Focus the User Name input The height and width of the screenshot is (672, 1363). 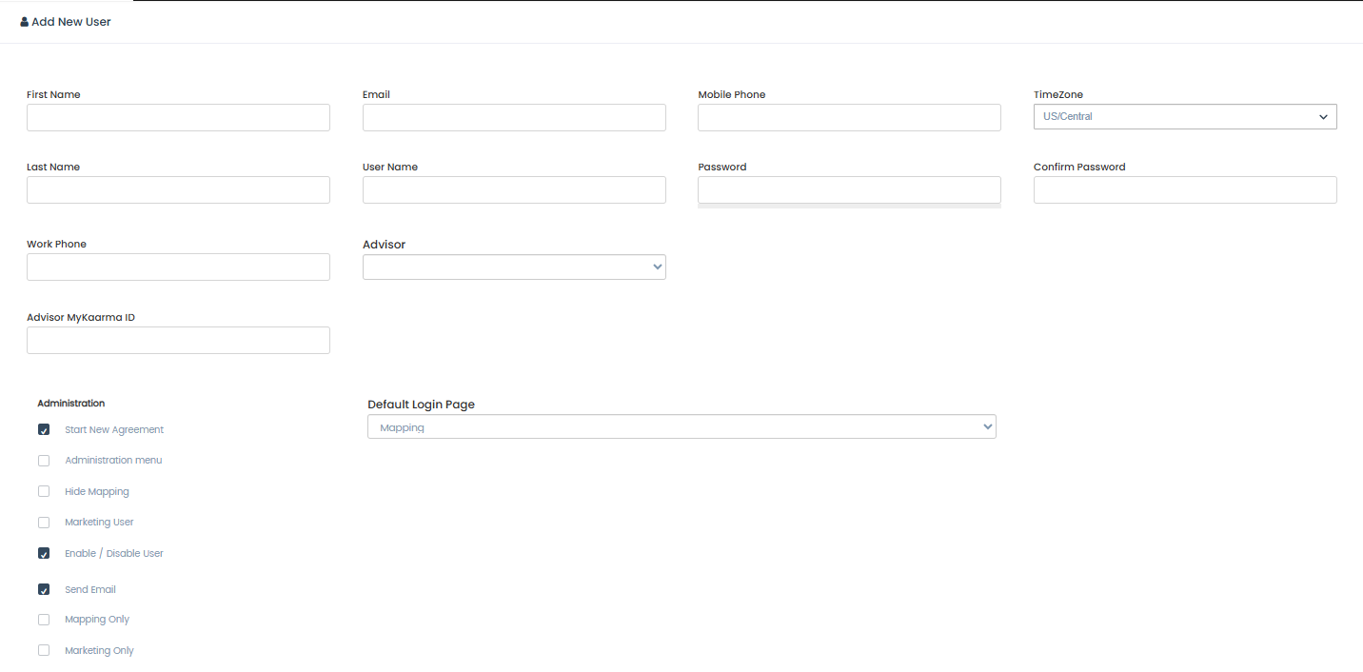[x=514, y=190]
